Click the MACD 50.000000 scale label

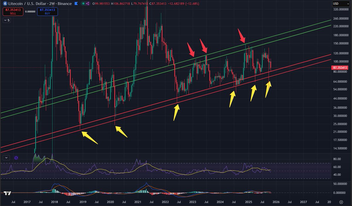(x=340, y=184)
